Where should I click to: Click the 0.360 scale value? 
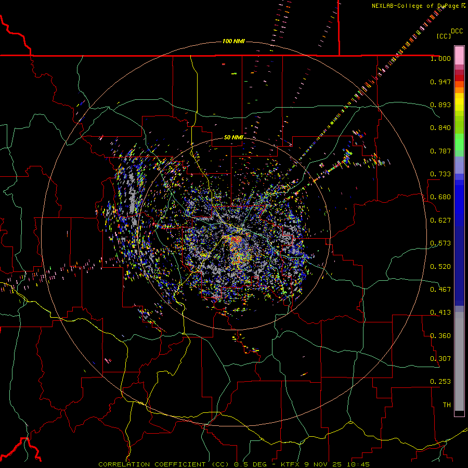(440, 336)
